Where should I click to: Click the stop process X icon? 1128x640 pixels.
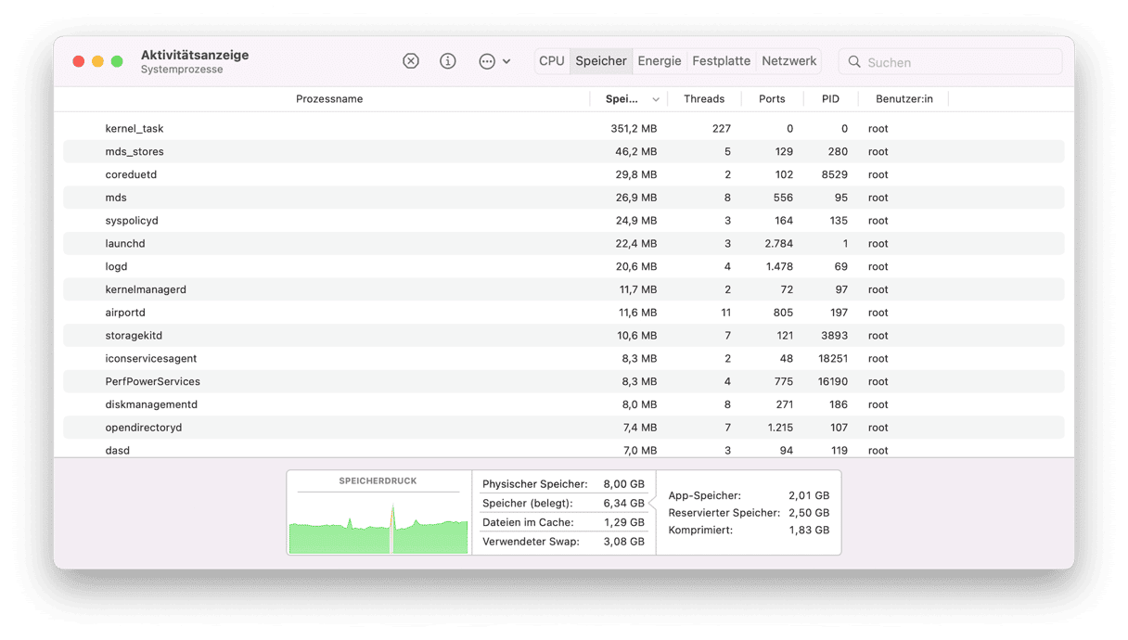coord(411,61)
